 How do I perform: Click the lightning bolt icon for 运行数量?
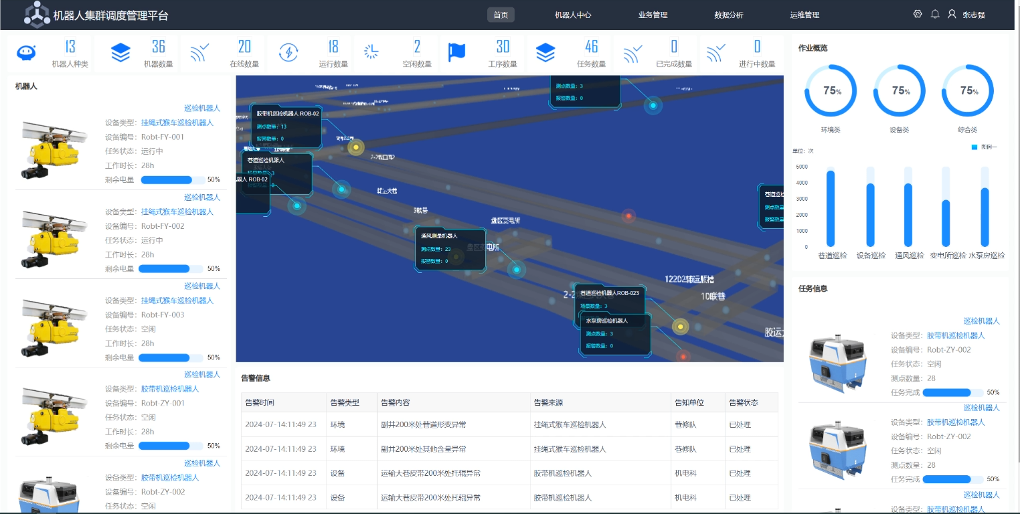point(288,52)
